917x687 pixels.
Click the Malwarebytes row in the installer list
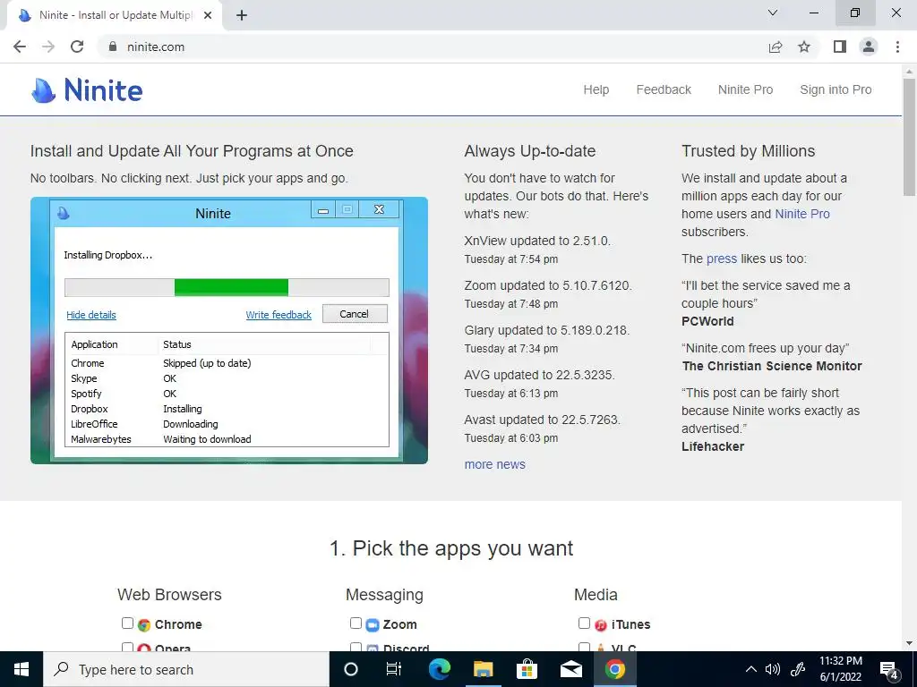(227, 439)
